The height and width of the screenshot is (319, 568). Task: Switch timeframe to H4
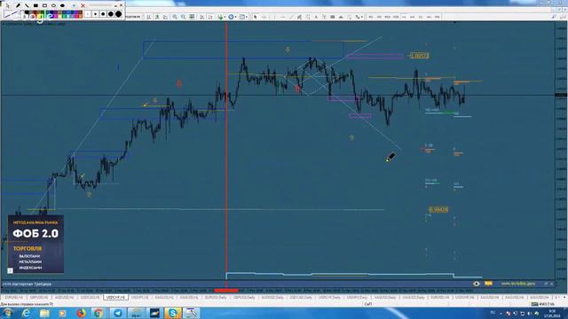click(x=412, y=17)
